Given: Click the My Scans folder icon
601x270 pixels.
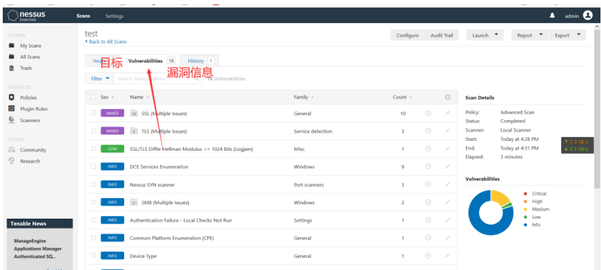Looking at the screenshot, I should [12, 46].
